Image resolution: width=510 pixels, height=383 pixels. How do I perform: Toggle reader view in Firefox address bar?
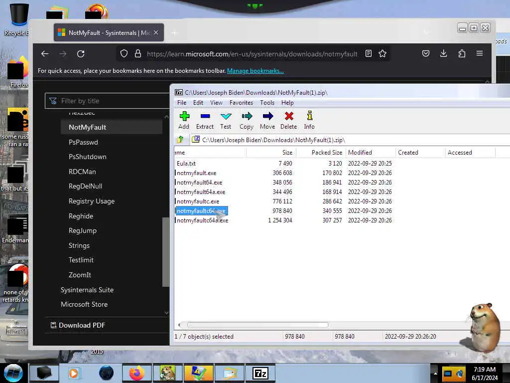pos(369,53)
